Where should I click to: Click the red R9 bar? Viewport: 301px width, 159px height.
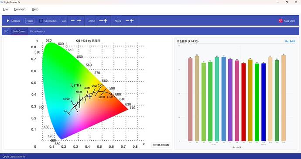(243, 102)
